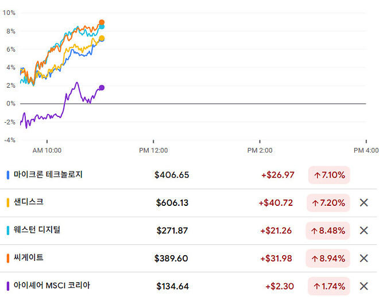Click the 2% y-axis label
The height and width of the screenshot is (297, 379).
click(x=11, y=85)
